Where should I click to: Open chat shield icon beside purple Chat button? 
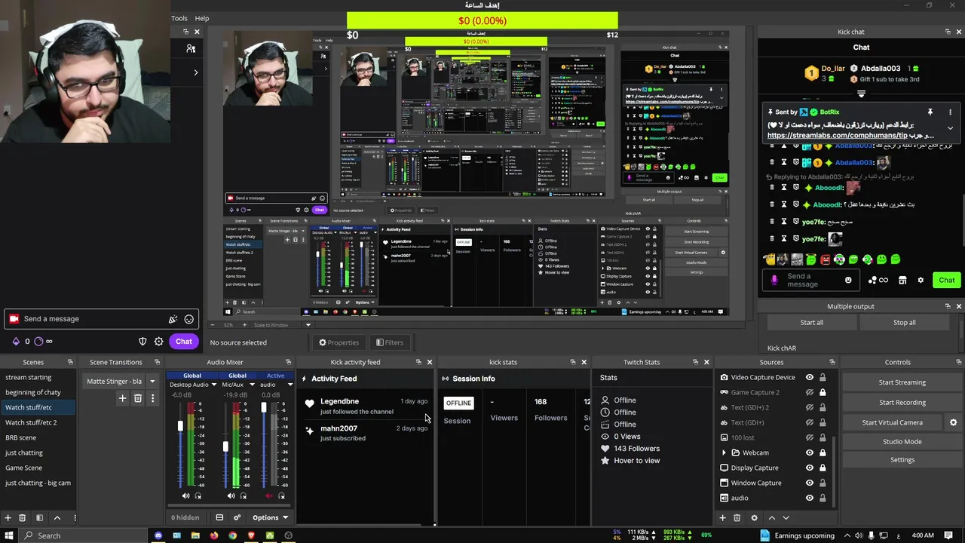point(142,342)
